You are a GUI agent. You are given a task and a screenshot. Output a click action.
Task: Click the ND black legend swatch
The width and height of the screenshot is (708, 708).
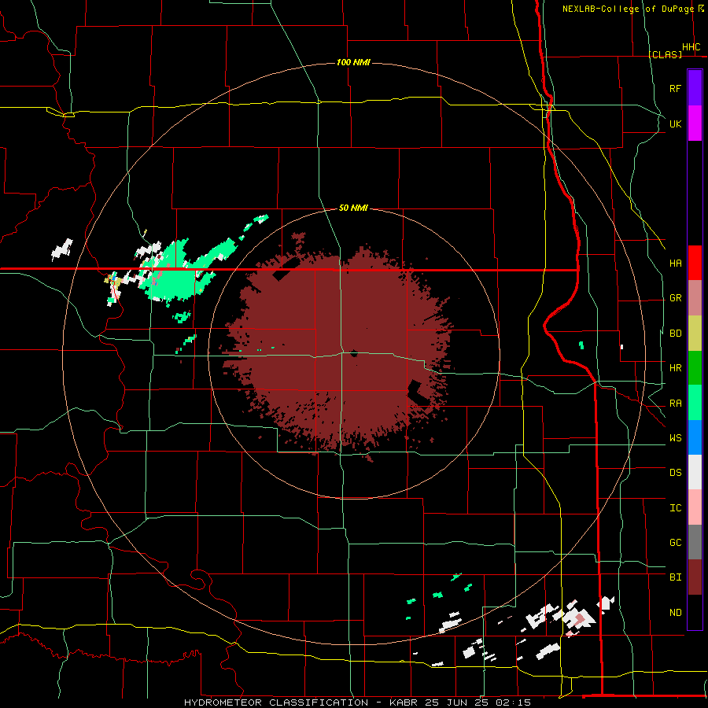[x=695, y=612]
